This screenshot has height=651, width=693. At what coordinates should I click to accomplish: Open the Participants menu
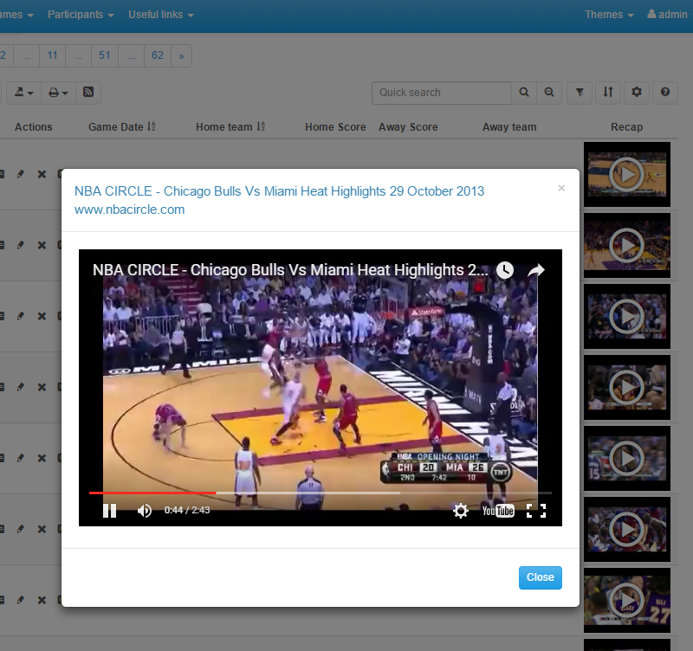[81, 14]
